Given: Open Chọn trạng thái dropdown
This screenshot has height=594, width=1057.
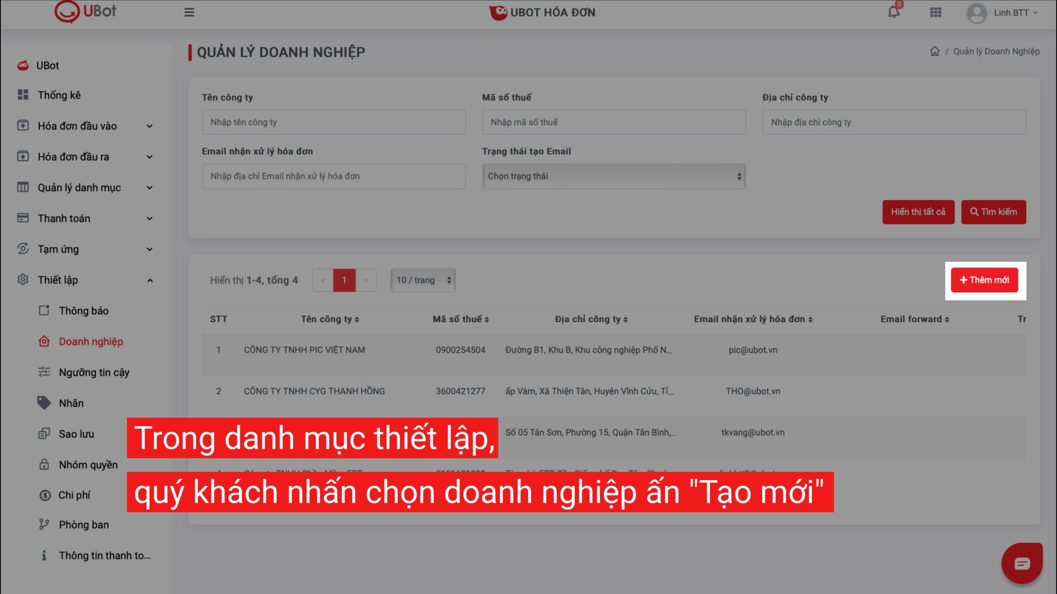Looking at the screenshot, I should click(x=614, y=177).
